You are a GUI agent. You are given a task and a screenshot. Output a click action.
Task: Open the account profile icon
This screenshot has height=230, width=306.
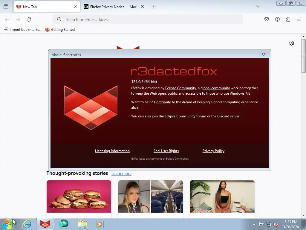(277, 19)
